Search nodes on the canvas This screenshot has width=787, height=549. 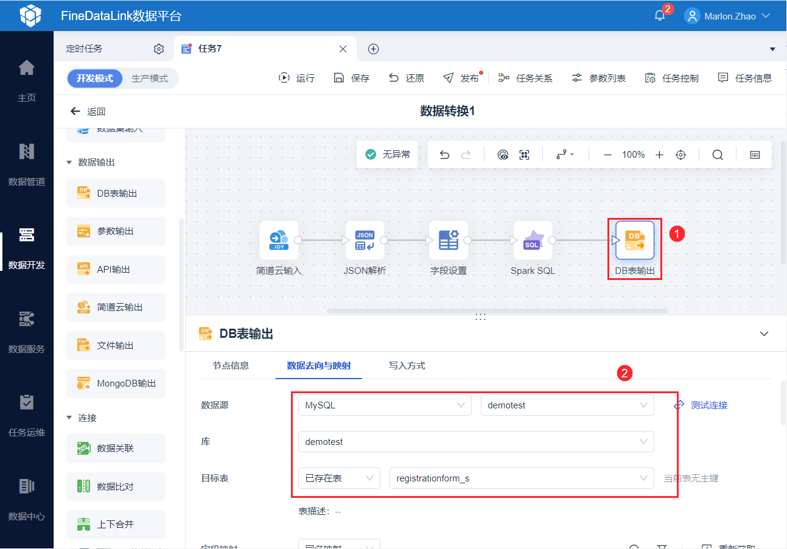tap(718, 155)
